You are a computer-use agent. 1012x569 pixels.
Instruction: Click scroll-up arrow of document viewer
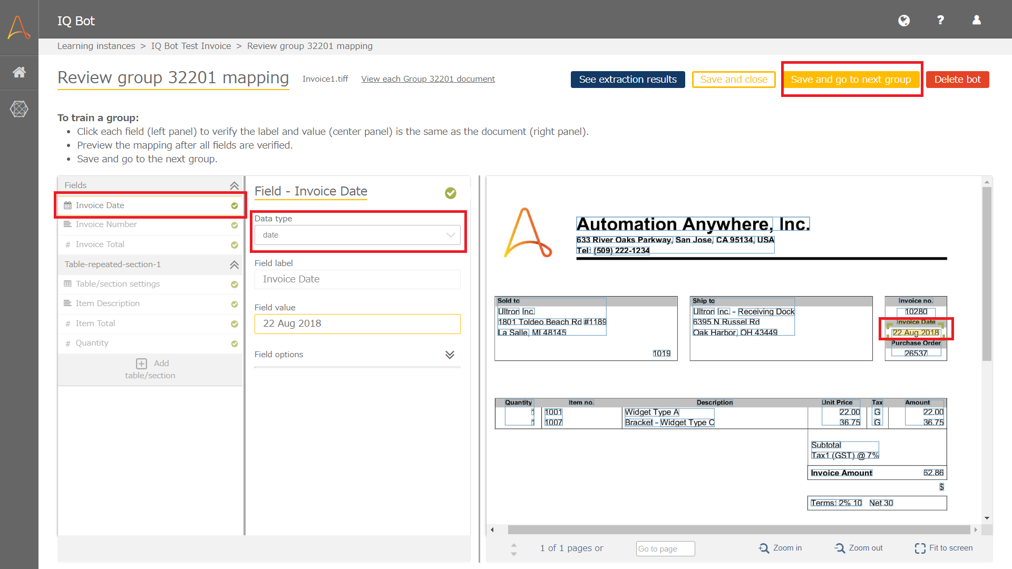coord(987,182)
